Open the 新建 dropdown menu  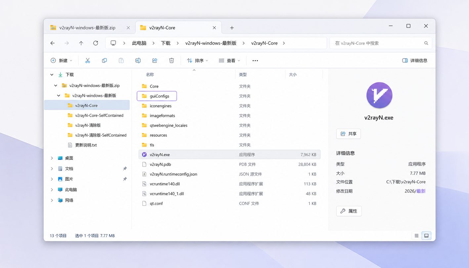coord(61,61)
